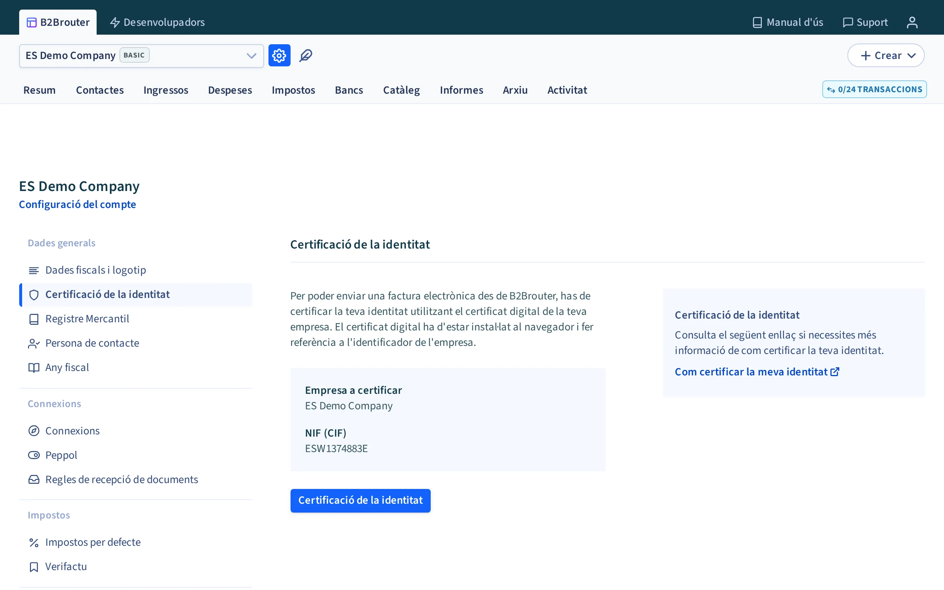Click the bookmark icon beside Verifactu

pos(34,567)
